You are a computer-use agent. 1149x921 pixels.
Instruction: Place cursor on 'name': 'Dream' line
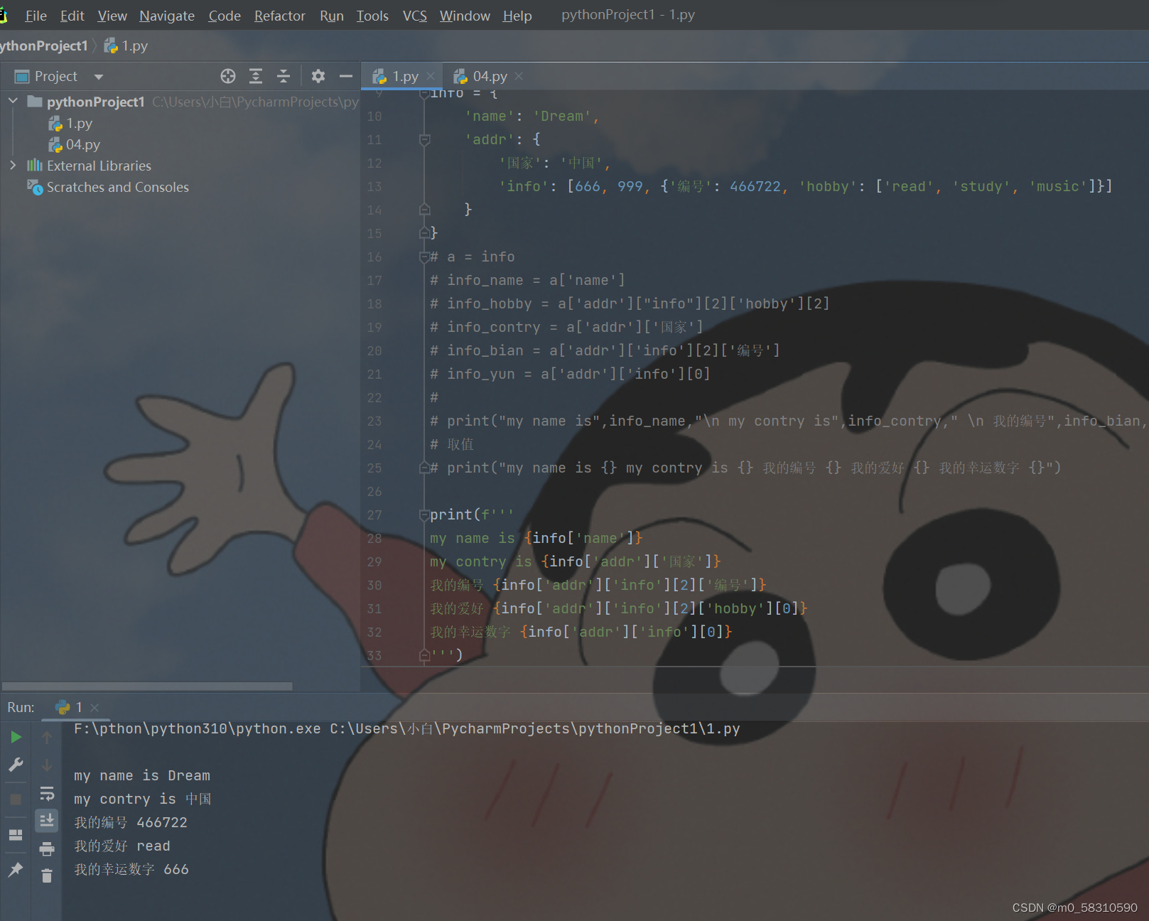(532, 116)
